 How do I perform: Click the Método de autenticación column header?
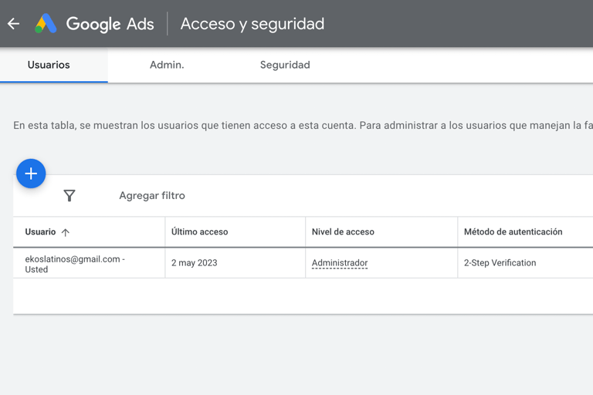pos(513,232)
